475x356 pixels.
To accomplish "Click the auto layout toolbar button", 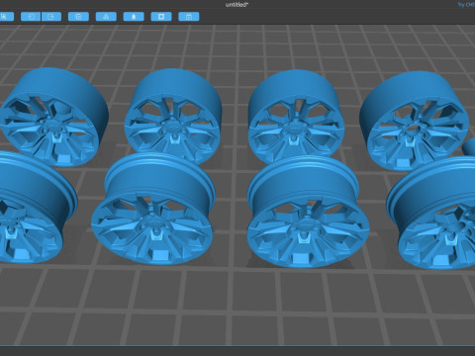I will click(106, 17).
